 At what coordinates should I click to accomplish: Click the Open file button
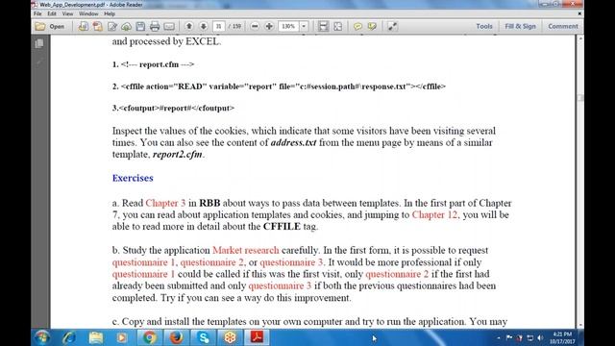pyautogui.click(x=50, y=26)
